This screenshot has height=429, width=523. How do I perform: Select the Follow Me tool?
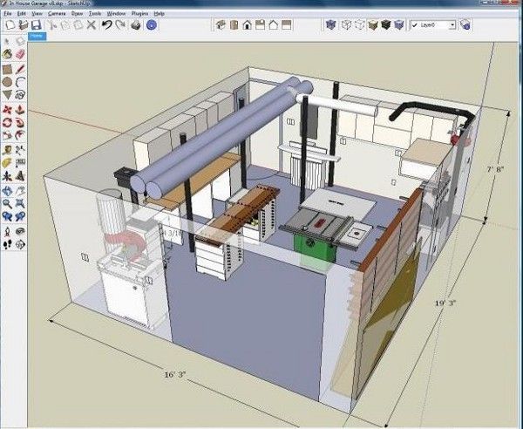pyautogui.click(x=20, y=122)
